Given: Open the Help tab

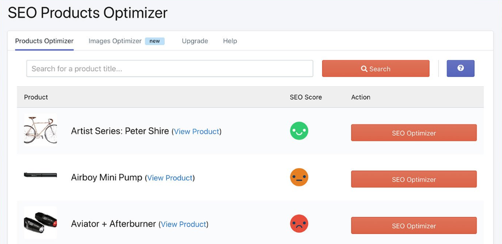Looking at the screenshot, I should tap(230, 41).
